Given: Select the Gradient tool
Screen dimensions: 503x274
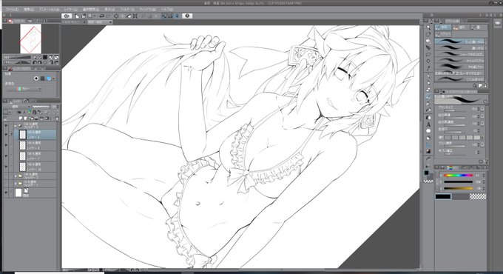Looking at the screenshot, I should [x=428, y=151].
